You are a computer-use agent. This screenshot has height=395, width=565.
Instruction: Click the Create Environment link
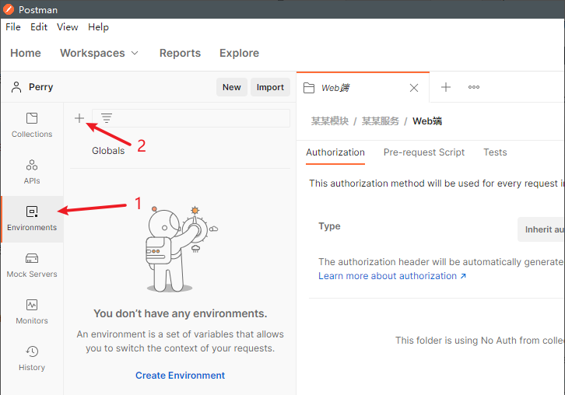(181, 376)
